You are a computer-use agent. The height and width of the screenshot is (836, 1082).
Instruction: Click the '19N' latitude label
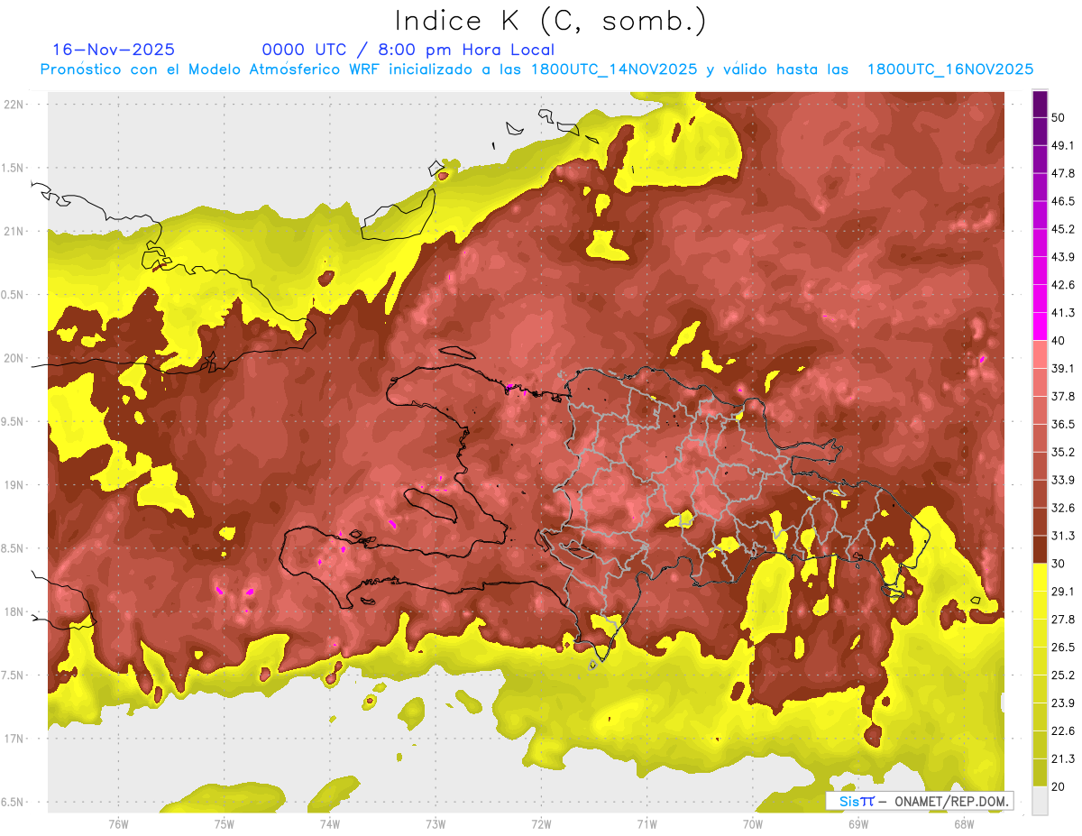[14, 484]
